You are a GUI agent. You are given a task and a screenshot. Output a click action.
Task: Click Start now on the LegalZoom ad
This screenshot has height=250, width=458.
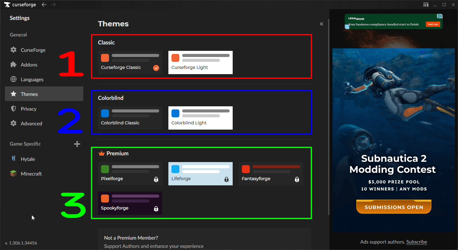point(433,24)
